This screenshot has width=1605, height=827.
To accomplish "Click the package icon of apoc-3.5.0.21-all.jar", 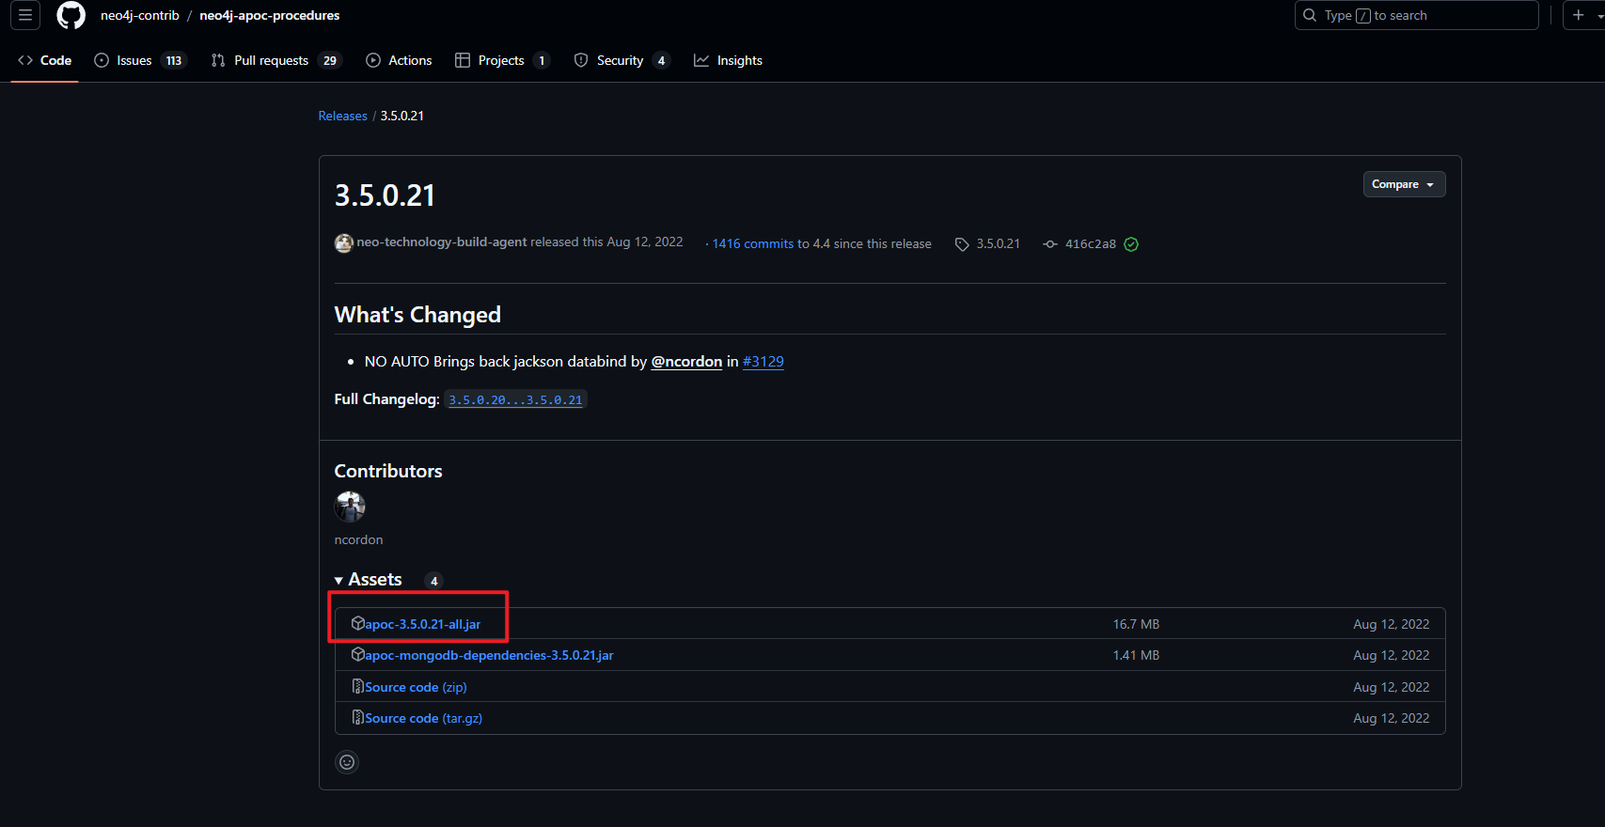I will pos(357,623).
